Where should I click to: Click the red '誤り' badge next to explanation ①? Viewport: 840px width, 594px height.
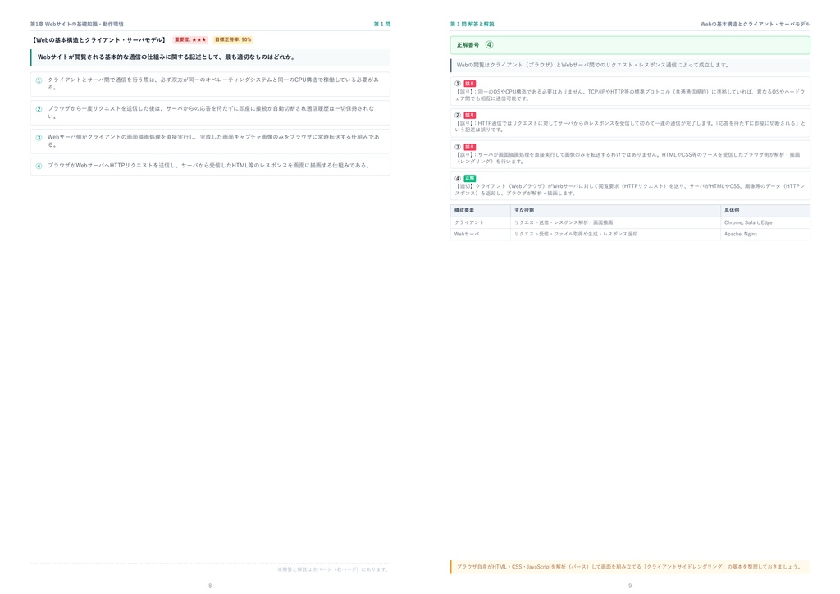coord(470,84)
